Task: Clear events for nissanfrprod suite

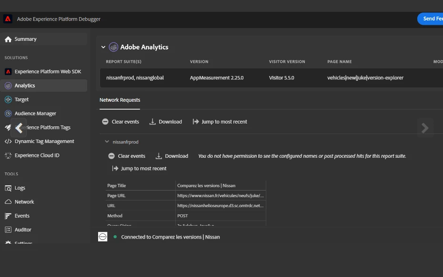Action: 127,156
